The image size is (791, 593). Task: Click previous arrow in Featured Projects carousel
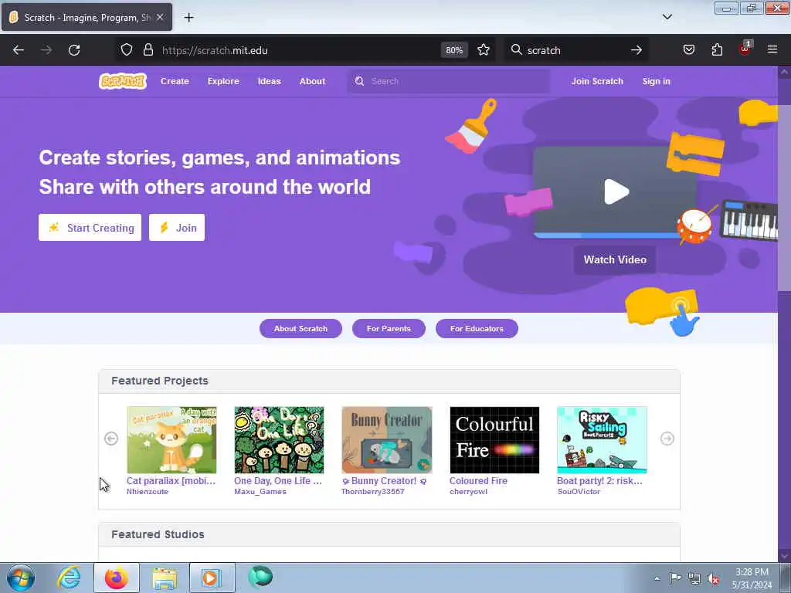[x=111, y=439]
